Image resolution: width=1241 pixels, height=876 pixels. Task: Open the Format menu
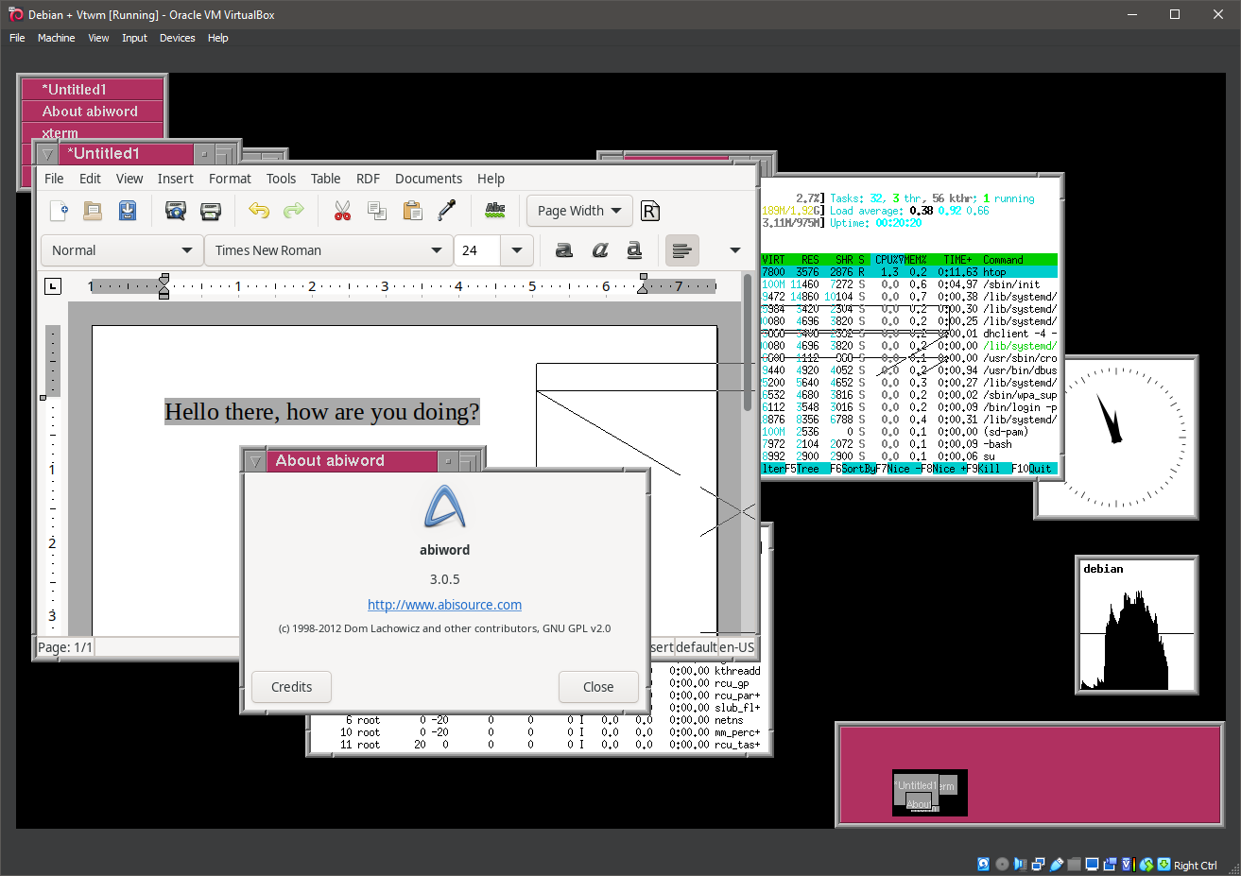click(230, 179)
